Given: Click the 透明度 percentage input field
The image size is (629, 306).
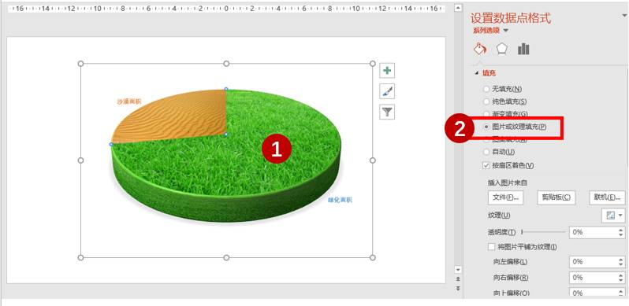Looking at the screenshot, I should pyautogui.click(x=593, y=232).
